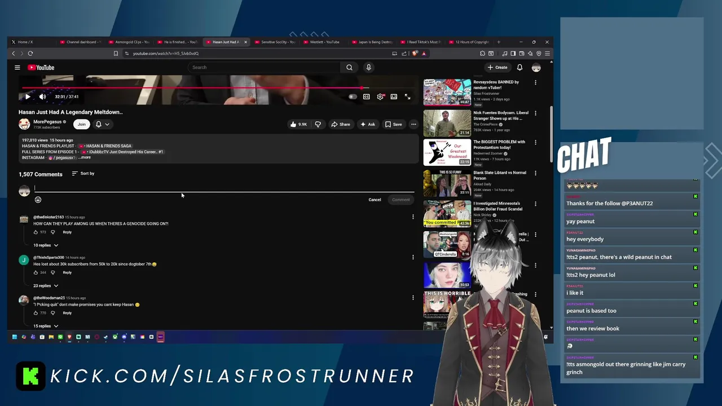Start voice search with the microphone icon
This screenshot has height=406, width=722.
(x=368, y=68)
